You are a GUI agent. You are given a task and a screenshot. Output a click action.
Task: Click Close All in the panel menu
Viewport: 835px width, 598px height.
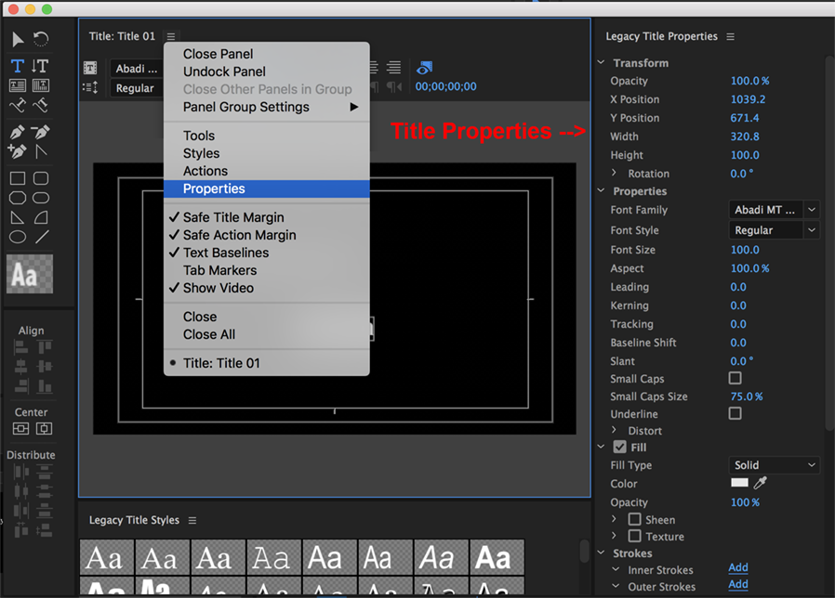tap(209, 334)
